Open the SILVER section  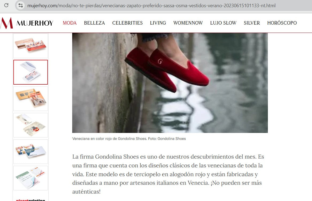tap(252, 23)
